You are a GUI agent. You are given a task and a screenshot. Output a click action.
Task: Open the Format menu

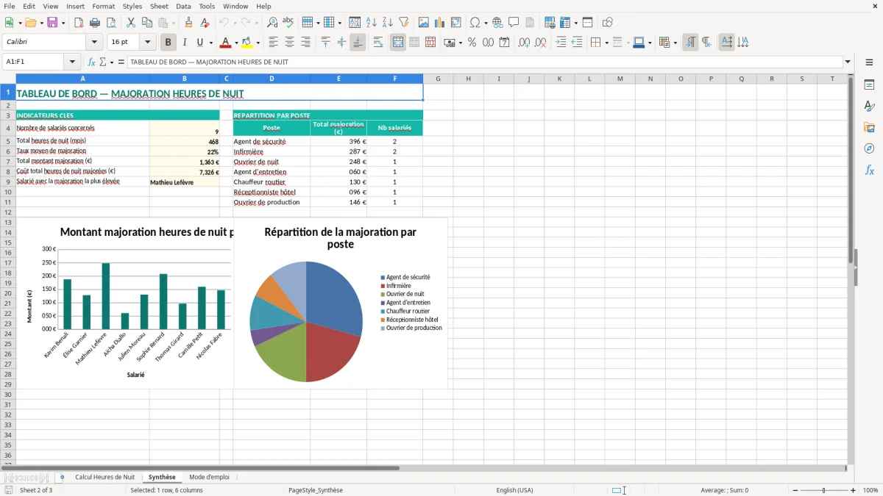[103, 6]
